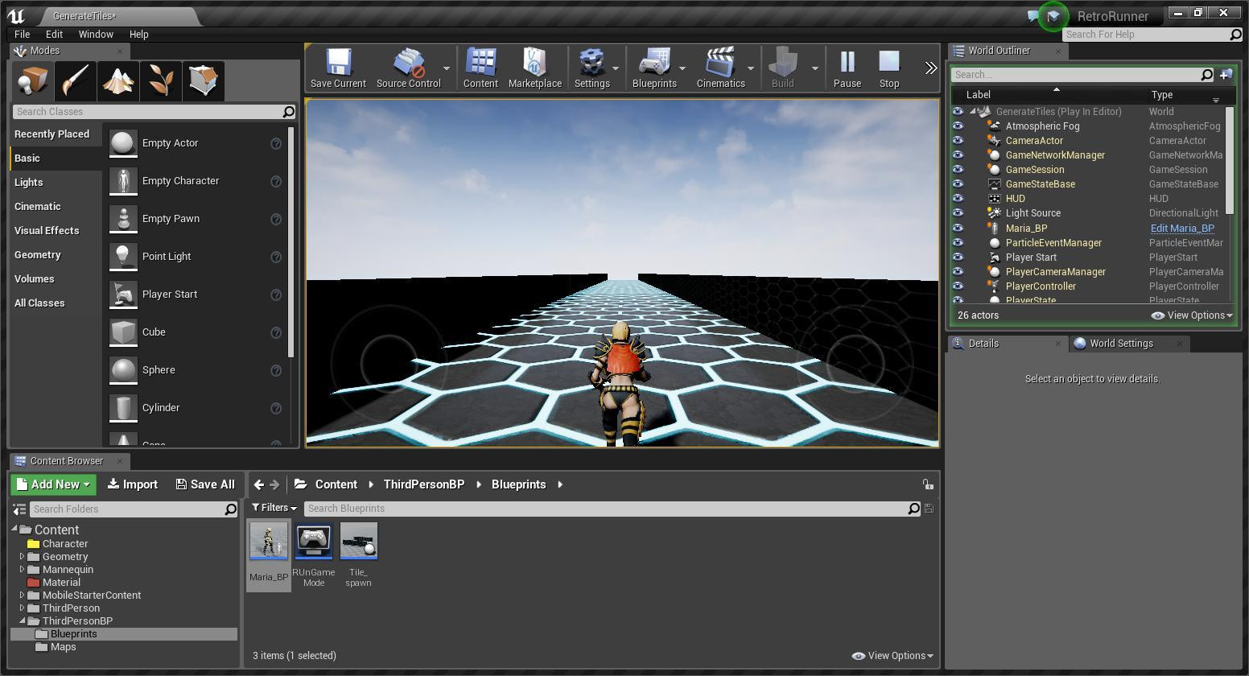Expand the Geometry folder in tree
1249x676 pixels.
[x=23, y=557]
